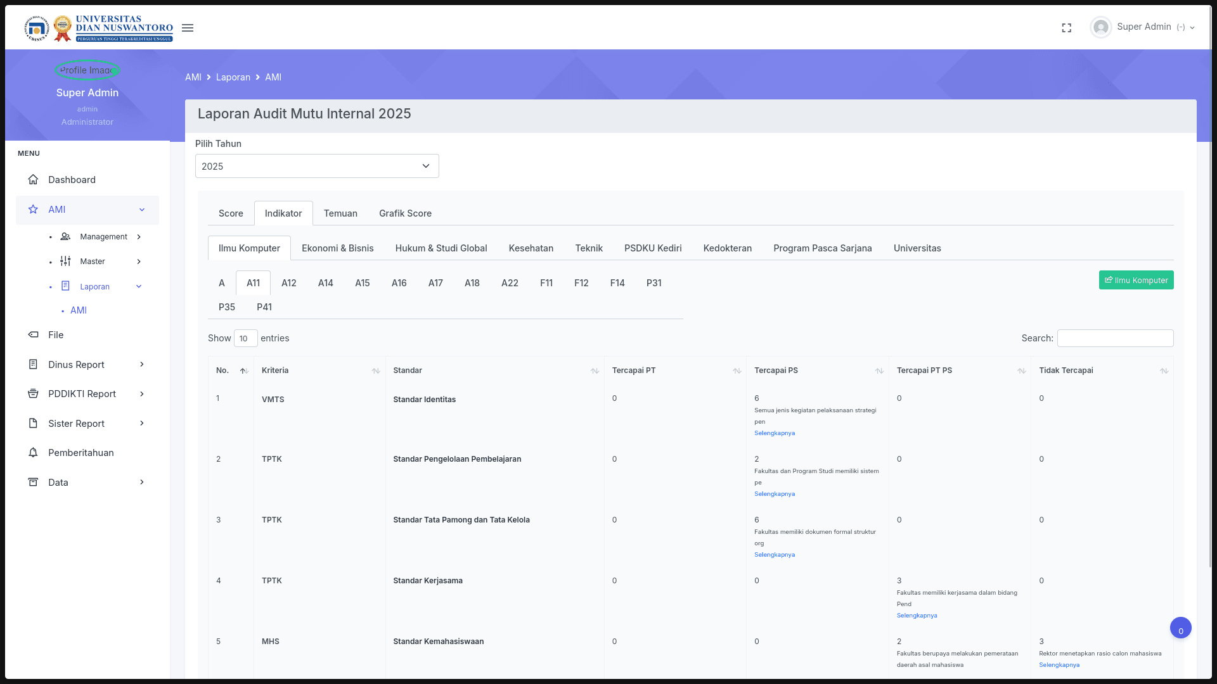This screenshot has width=1217, height=684.
Task: Expand the Sister Report menu chevron
Action: coord(142,424)
